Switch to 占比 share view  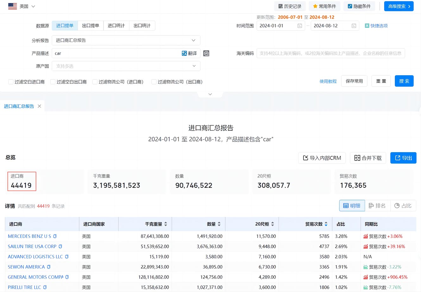pyautogui.click(x=403, y=206)
